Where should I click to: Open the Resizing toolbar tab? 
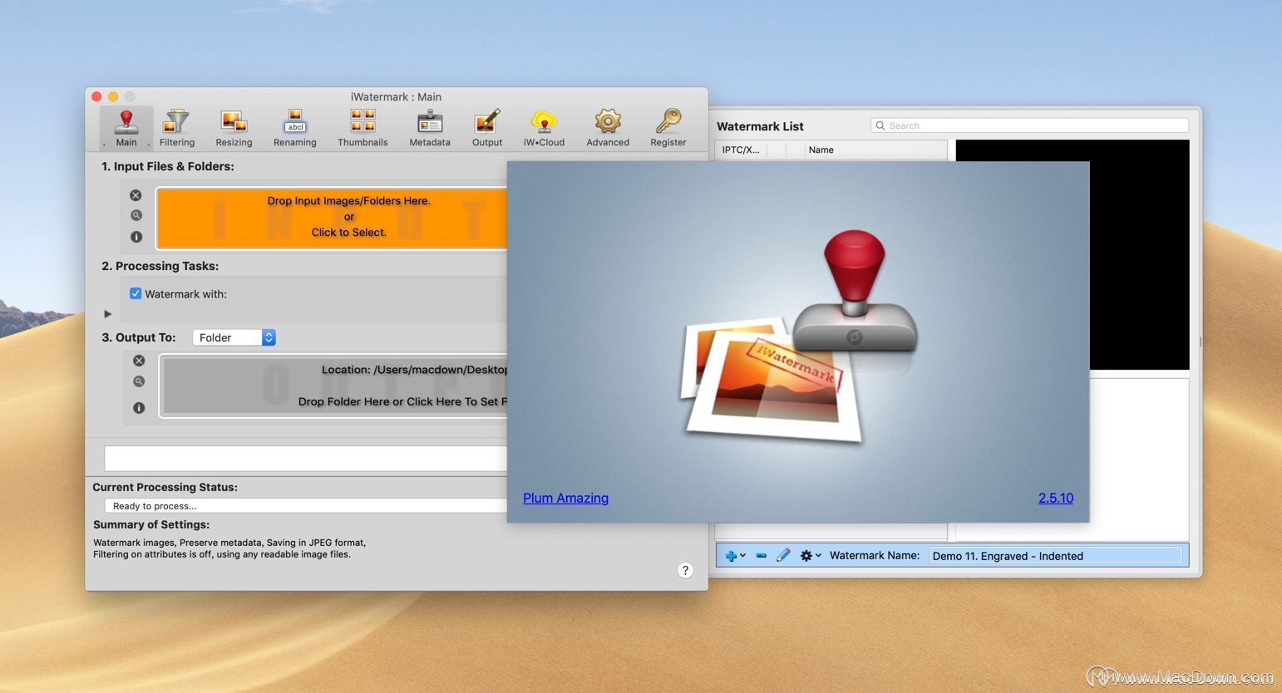(234, 128)
